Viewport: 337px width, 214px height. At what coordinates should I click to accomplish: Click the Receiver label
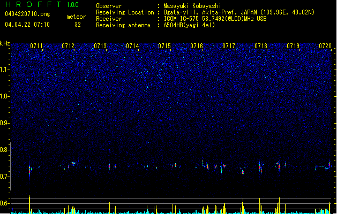click(x=109, y=19)
